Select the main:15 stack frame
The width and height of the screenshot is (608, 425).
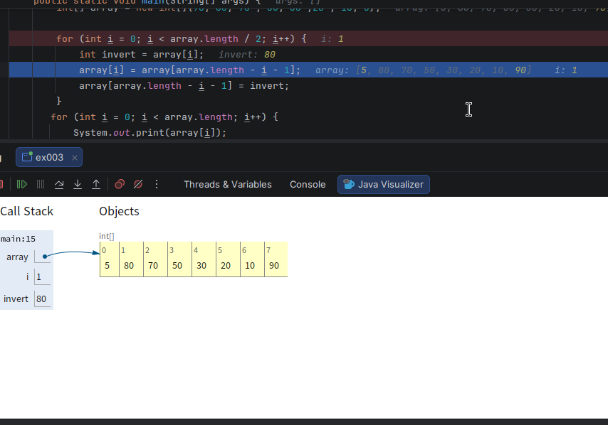[18, 239]
